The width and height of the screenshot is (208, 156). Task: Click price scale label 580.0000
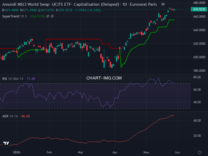pyautogui.click(x=199, y=71)
